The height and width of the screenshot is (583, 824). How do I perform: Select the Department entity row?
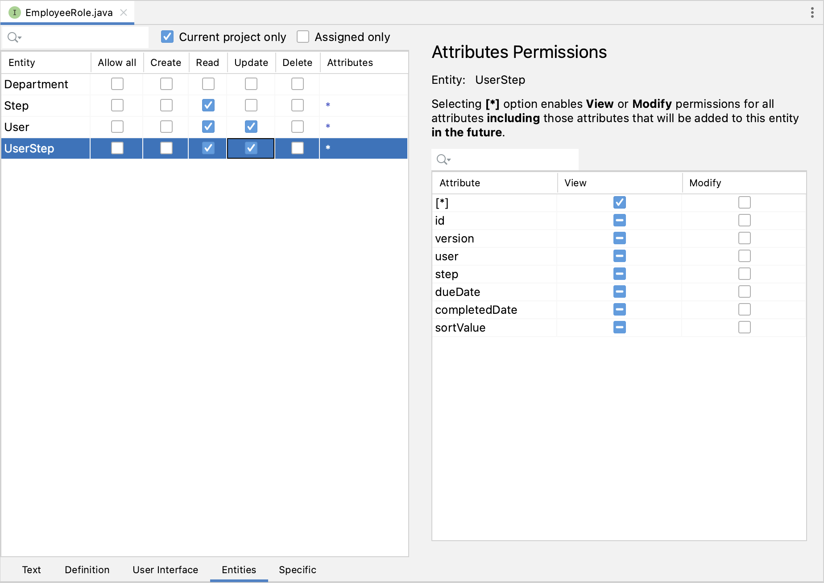point(36,84)
